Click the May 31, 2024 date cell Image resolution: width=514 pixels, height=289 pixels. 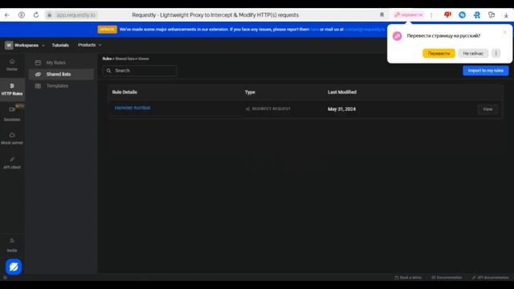341,109
